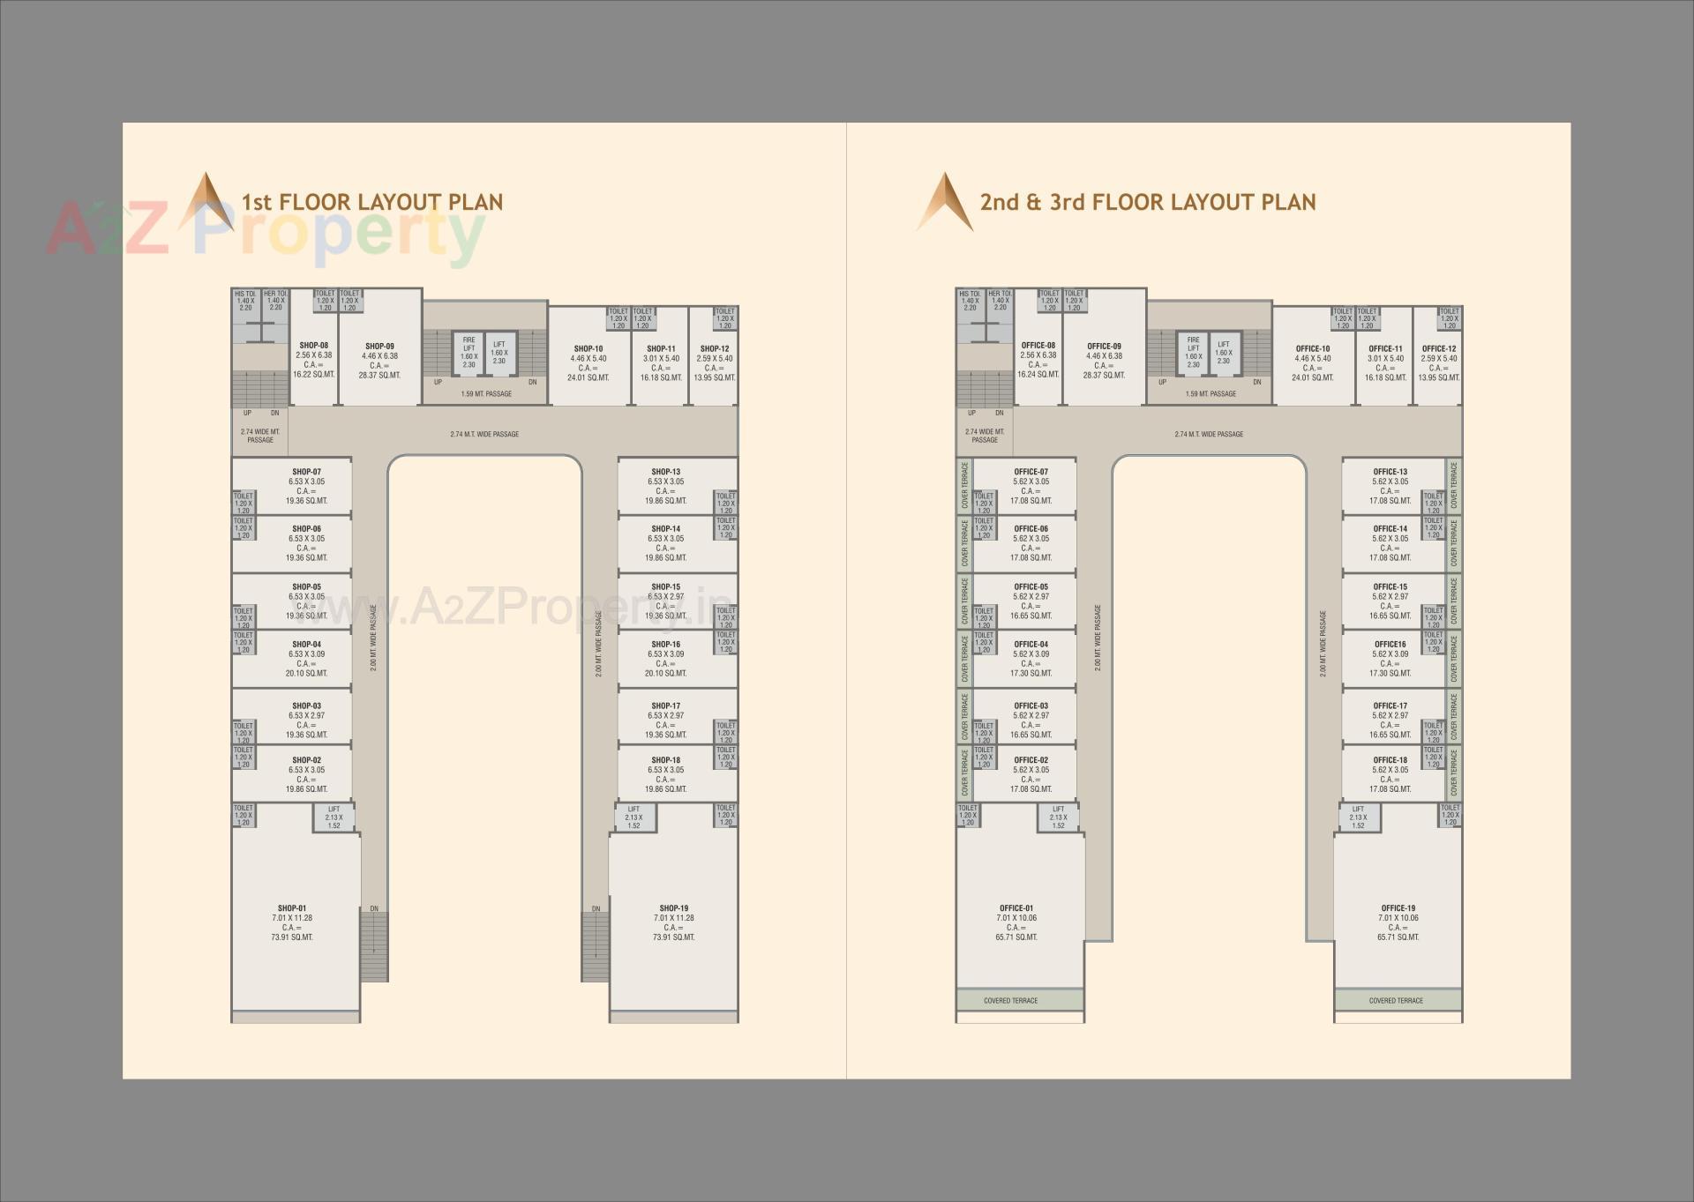This screenshot has width=1694, height=1202.
Task: Click the Lift 2.13 x 1.52 box near SHOP-01
Action: (x=334, y=818)
